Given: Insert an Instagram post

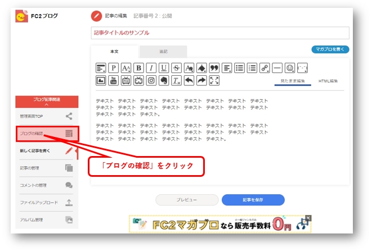Looking at the screenshot, I should [151, 80].
